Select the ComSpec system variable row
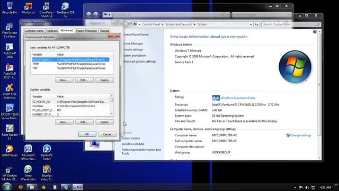The height and width of the screenshot is (191, 339). (70, 106)
